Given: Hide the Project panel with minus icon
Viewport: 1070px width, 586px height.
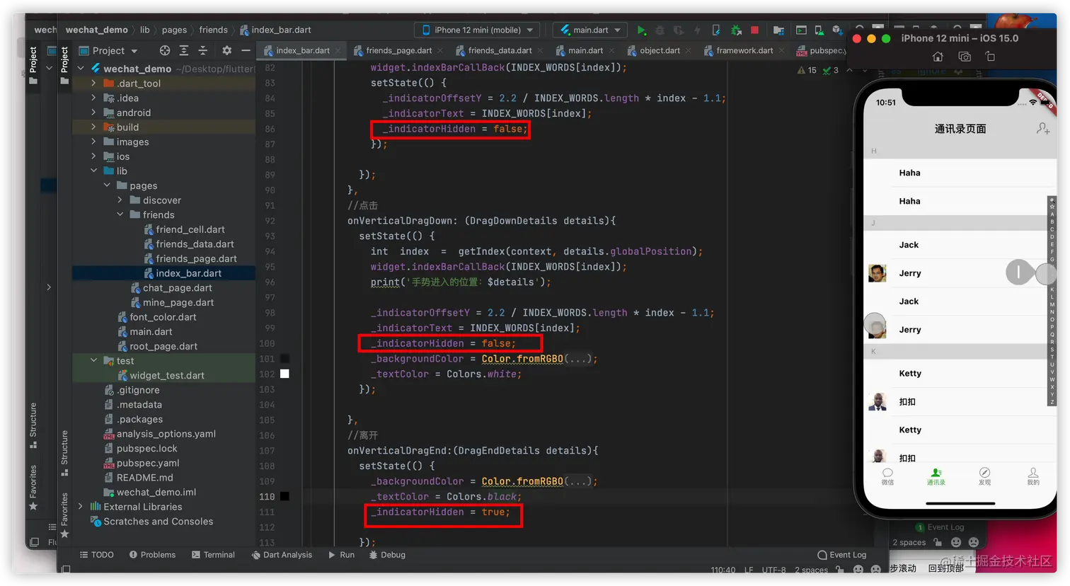Looking at the screenshot, I should 246,50.
